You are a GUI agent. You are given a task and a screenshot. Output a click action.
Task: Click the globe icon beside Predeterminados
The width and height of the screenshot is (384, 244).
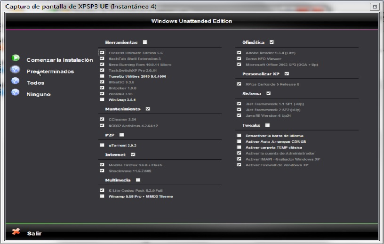pyautogui.click(x=16, y=70)
